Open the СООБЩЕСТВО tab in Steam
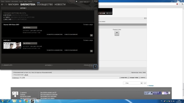 [x=45, y=5]
